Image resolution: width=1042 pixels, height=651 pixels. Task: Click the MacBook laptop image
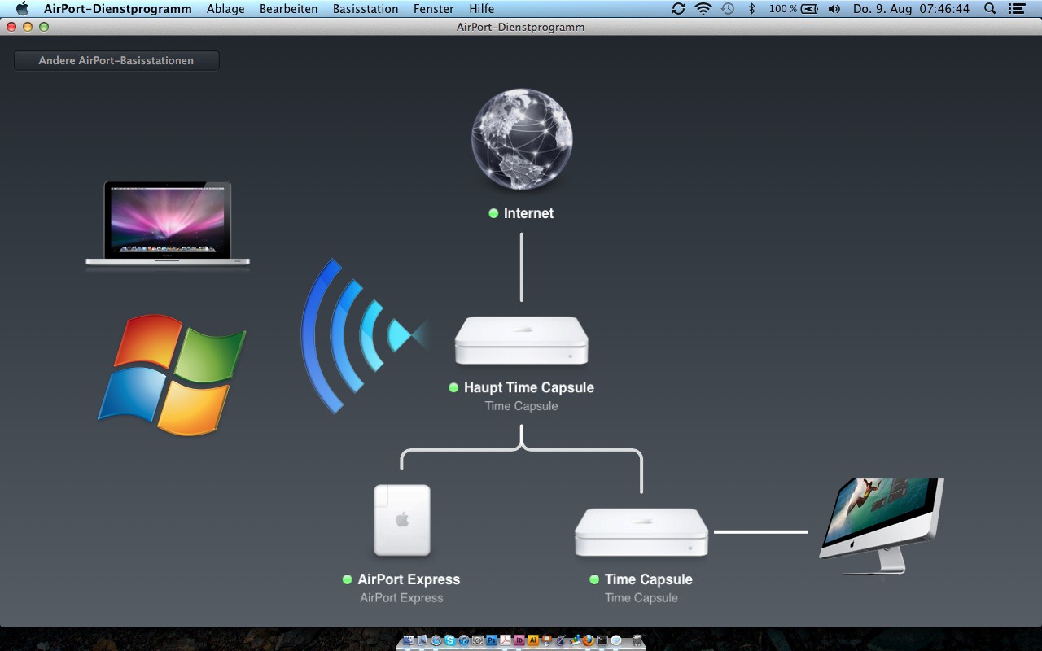(x=168, y=223)
